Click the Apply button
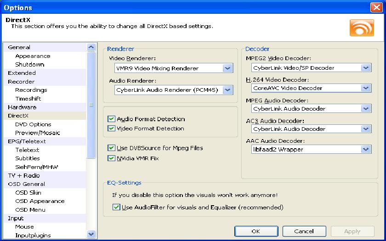Image resolution: width=386 pixels, height=241 pixels. (x=352, y=231)
